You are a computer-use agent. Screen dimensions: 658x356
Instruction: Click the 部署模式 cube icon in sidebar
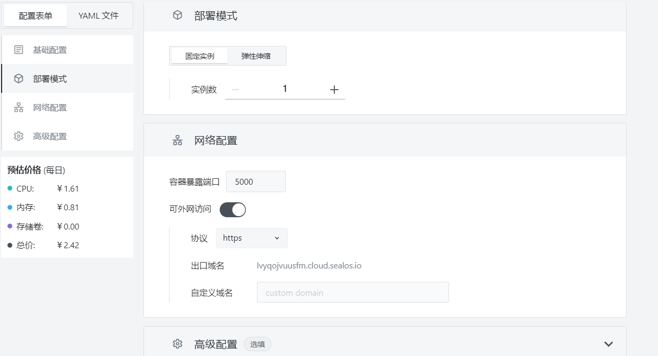tap(19, 78)
